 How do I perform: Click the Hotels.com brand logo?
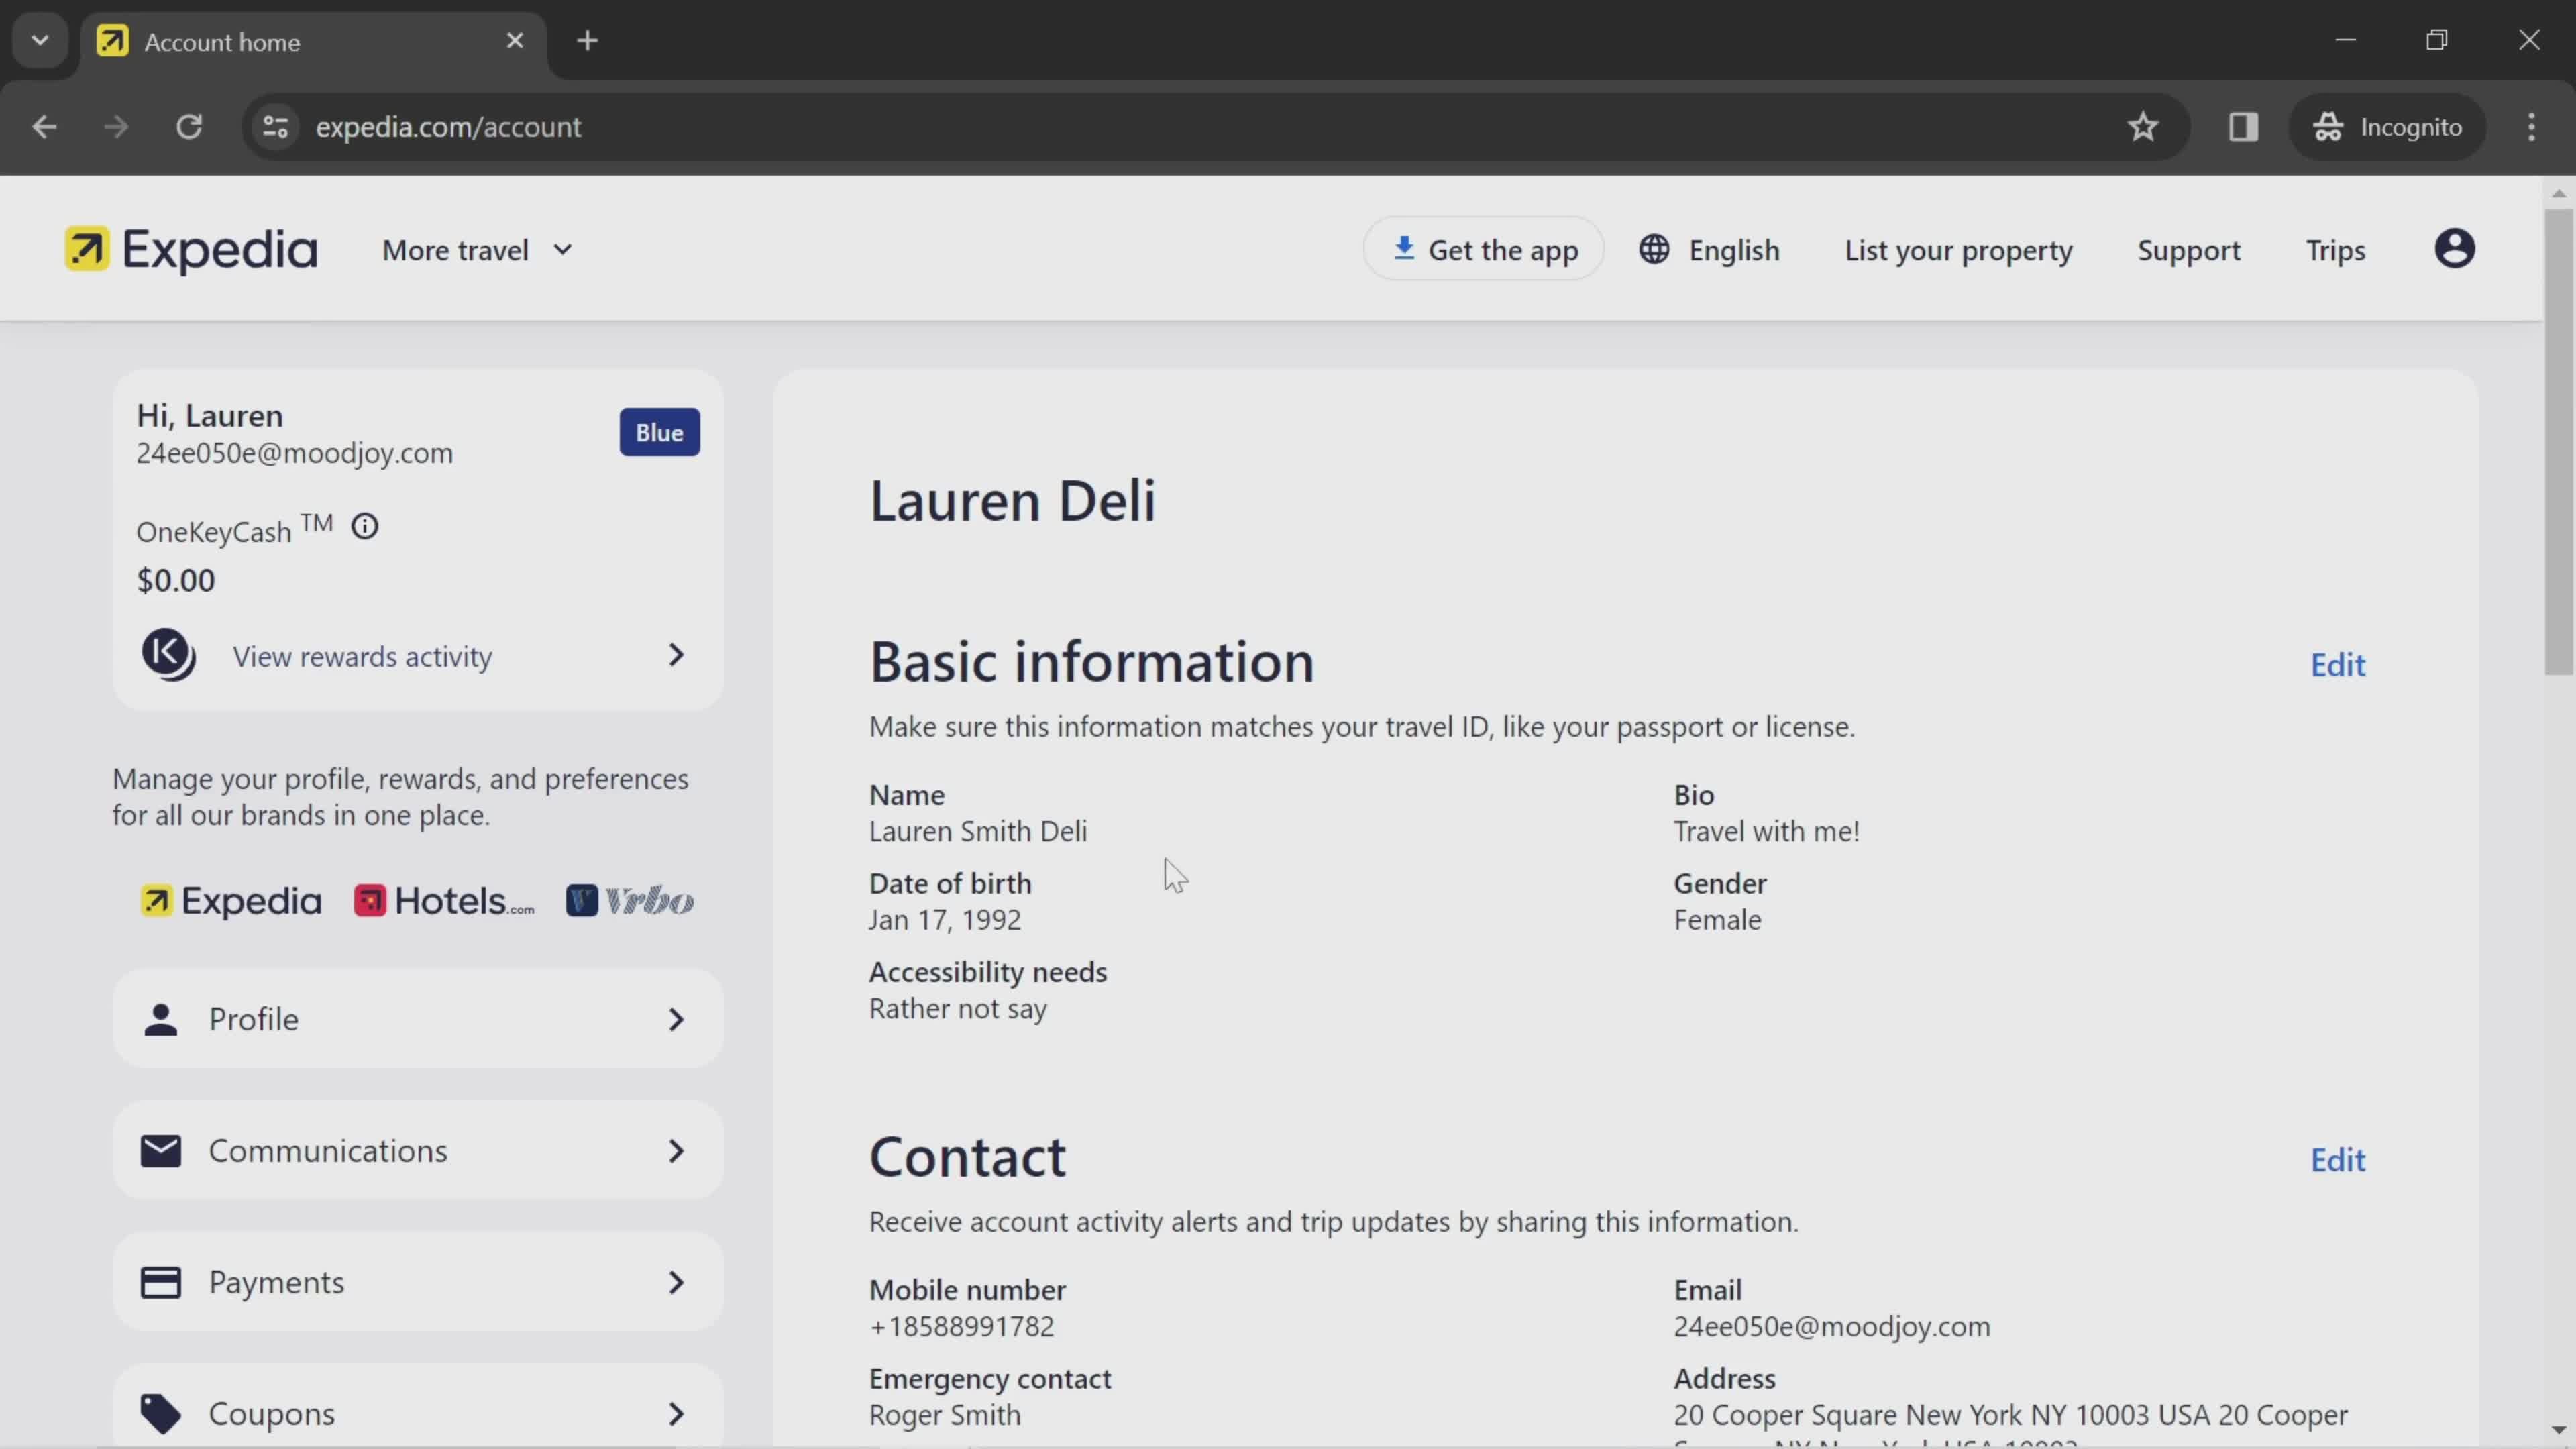(444, 901)
